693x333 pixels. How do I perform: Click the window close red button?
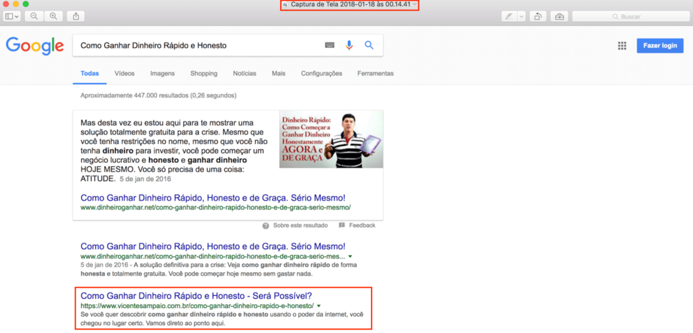(x=5, y=3)
